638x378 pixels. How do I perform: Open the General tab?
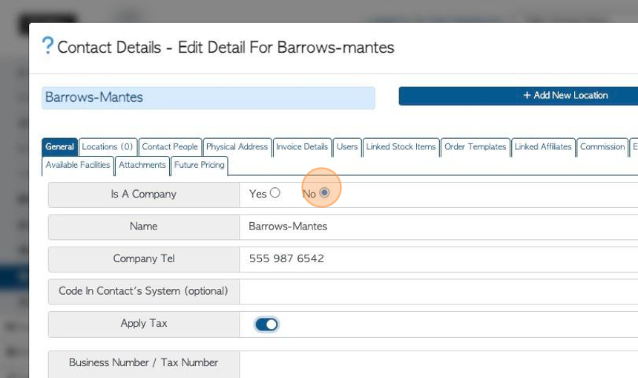pyautogui.click(x=59, y=146)
